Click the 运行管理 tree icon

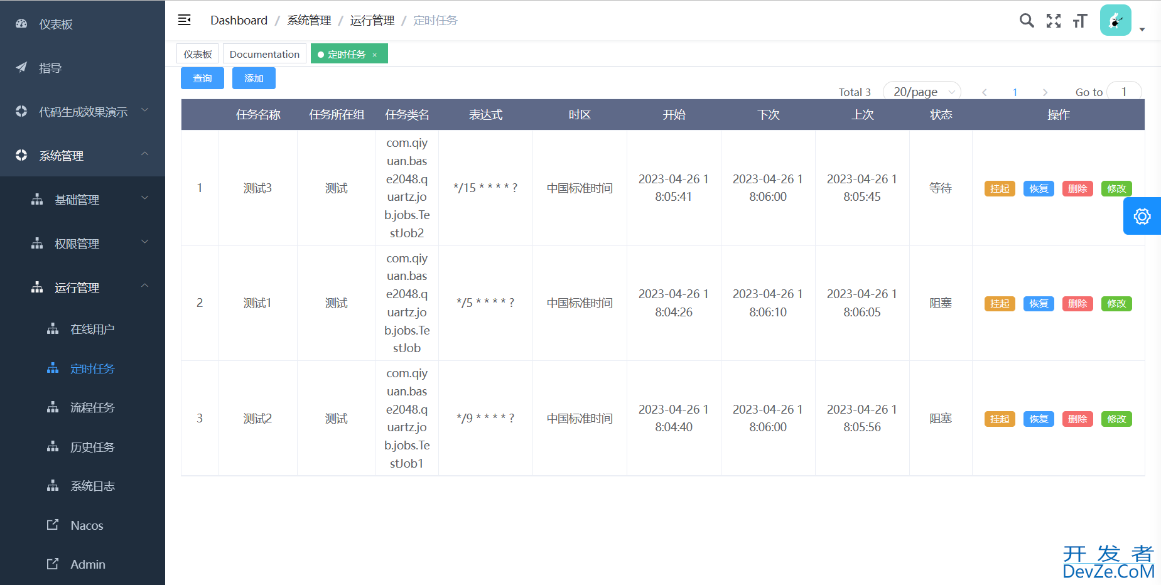click(x=37, y=287)
